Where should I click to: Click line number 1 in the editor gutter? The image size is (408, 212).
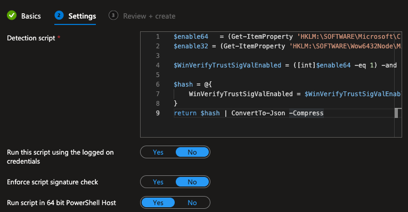click(x=158, y=37)
